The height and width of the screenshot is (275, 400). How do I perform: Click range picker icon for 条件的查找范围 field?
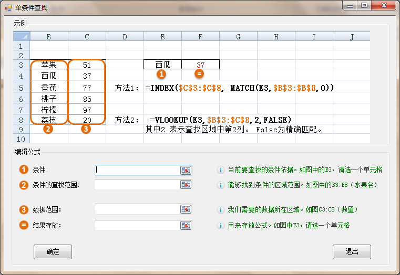pos(186,185)
